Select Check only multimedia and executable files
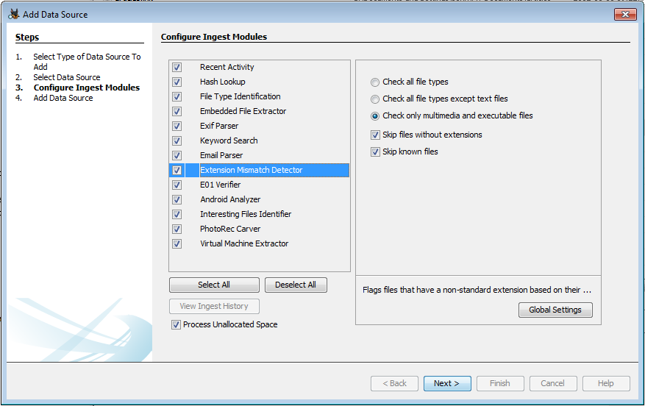 click(376, 116)
